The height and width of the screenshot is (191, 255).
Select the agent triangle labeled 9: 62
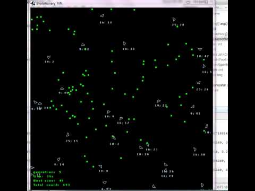(x=83, y=45)
